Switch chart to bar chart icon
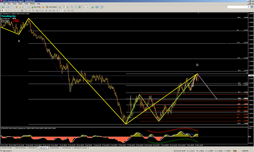 tap(60, 7)
